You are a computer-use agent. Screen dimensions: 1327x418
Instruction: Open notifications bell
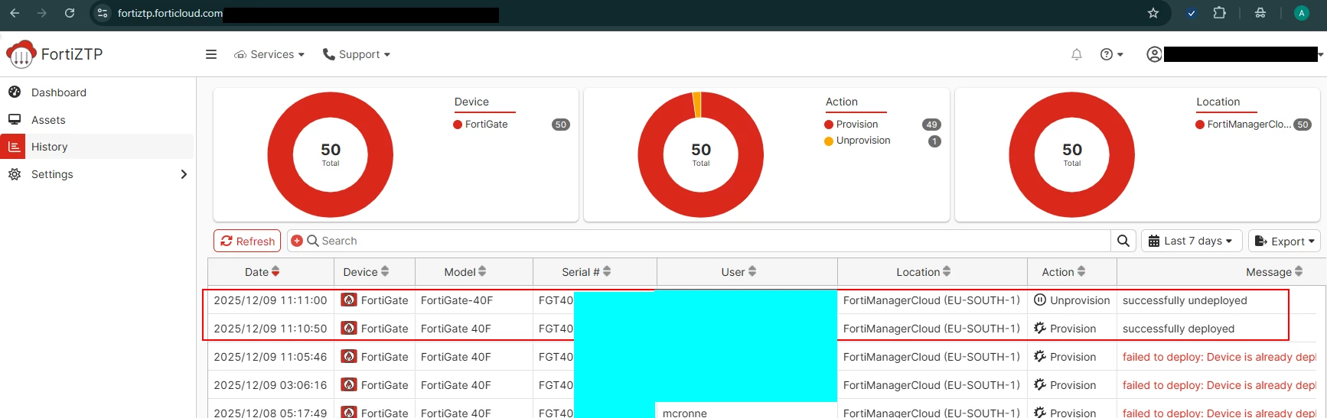1077,54
